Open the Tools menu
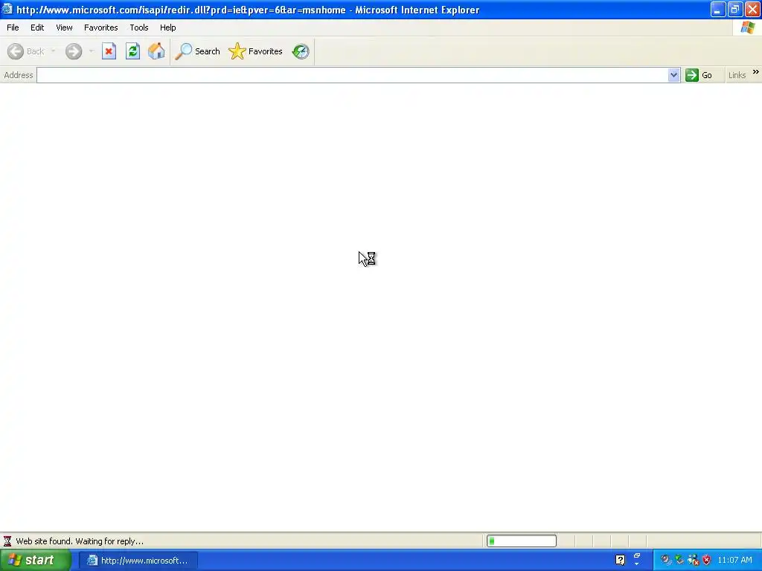The height and width of the screenshot is (571, 762). click(139, 28)
